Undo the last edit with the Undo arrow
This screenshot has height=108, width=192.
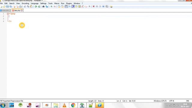coord(36,7)
